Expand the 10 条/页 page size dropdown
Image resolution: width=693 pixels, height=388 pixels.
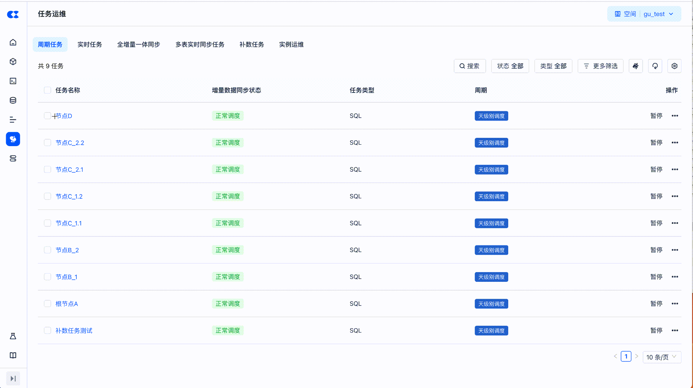tap(661, 357)
